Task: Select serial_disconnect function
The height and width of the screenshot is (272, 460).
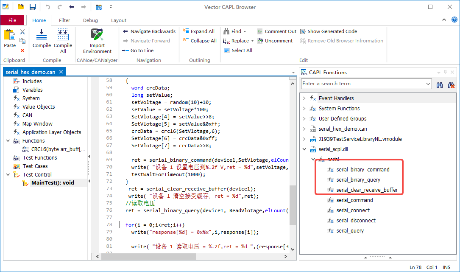Action: [x=356, y=221]
